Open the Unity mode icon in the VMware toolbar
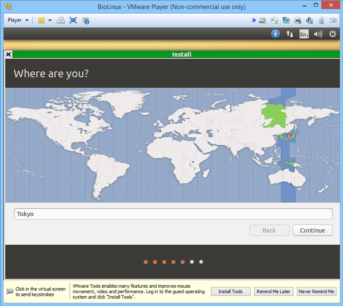The width and height of the screenshot is (343, 306). pyautogui.click(x=86, y=21)
